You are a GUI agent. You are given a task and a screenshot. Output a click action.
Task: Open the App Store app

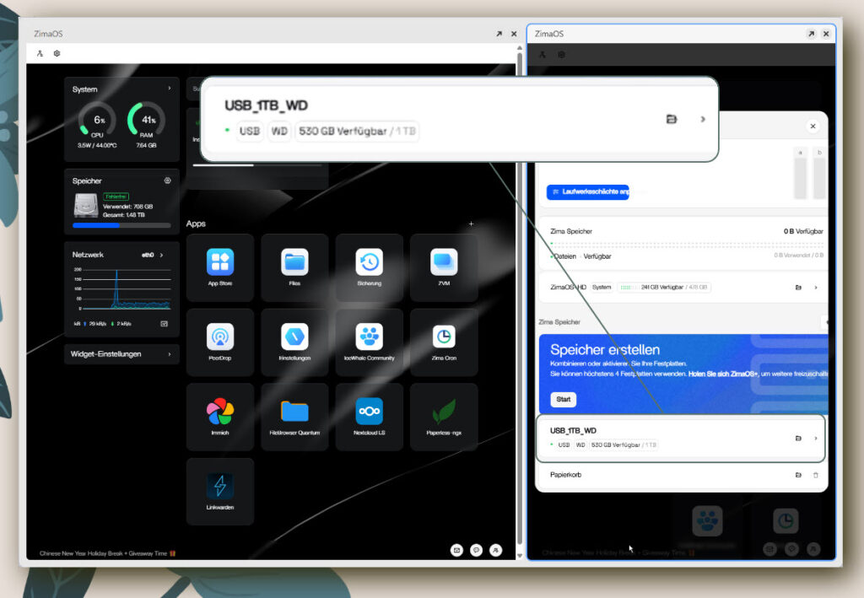(220, 267)
